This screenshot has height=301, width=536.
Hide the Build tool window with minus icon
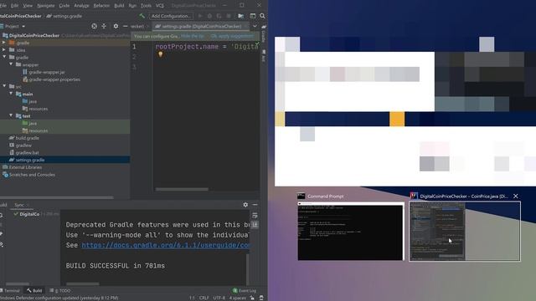point(255,204)
